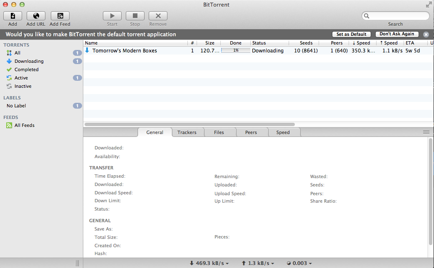Image resolution: width=434 pixels, height=268 pixels.
Task: Click the Downloading blue arrow icon
Action: (x=9, y=61)
